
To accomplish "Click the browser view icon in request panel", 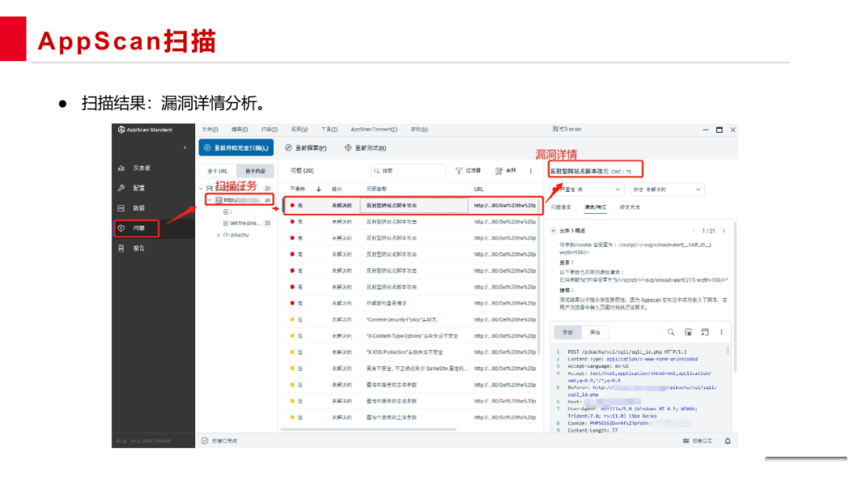I will (x=688, y=332).
